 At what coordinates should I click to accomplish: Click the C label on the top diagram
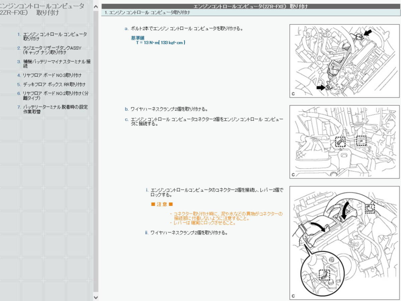click(293, 94)
